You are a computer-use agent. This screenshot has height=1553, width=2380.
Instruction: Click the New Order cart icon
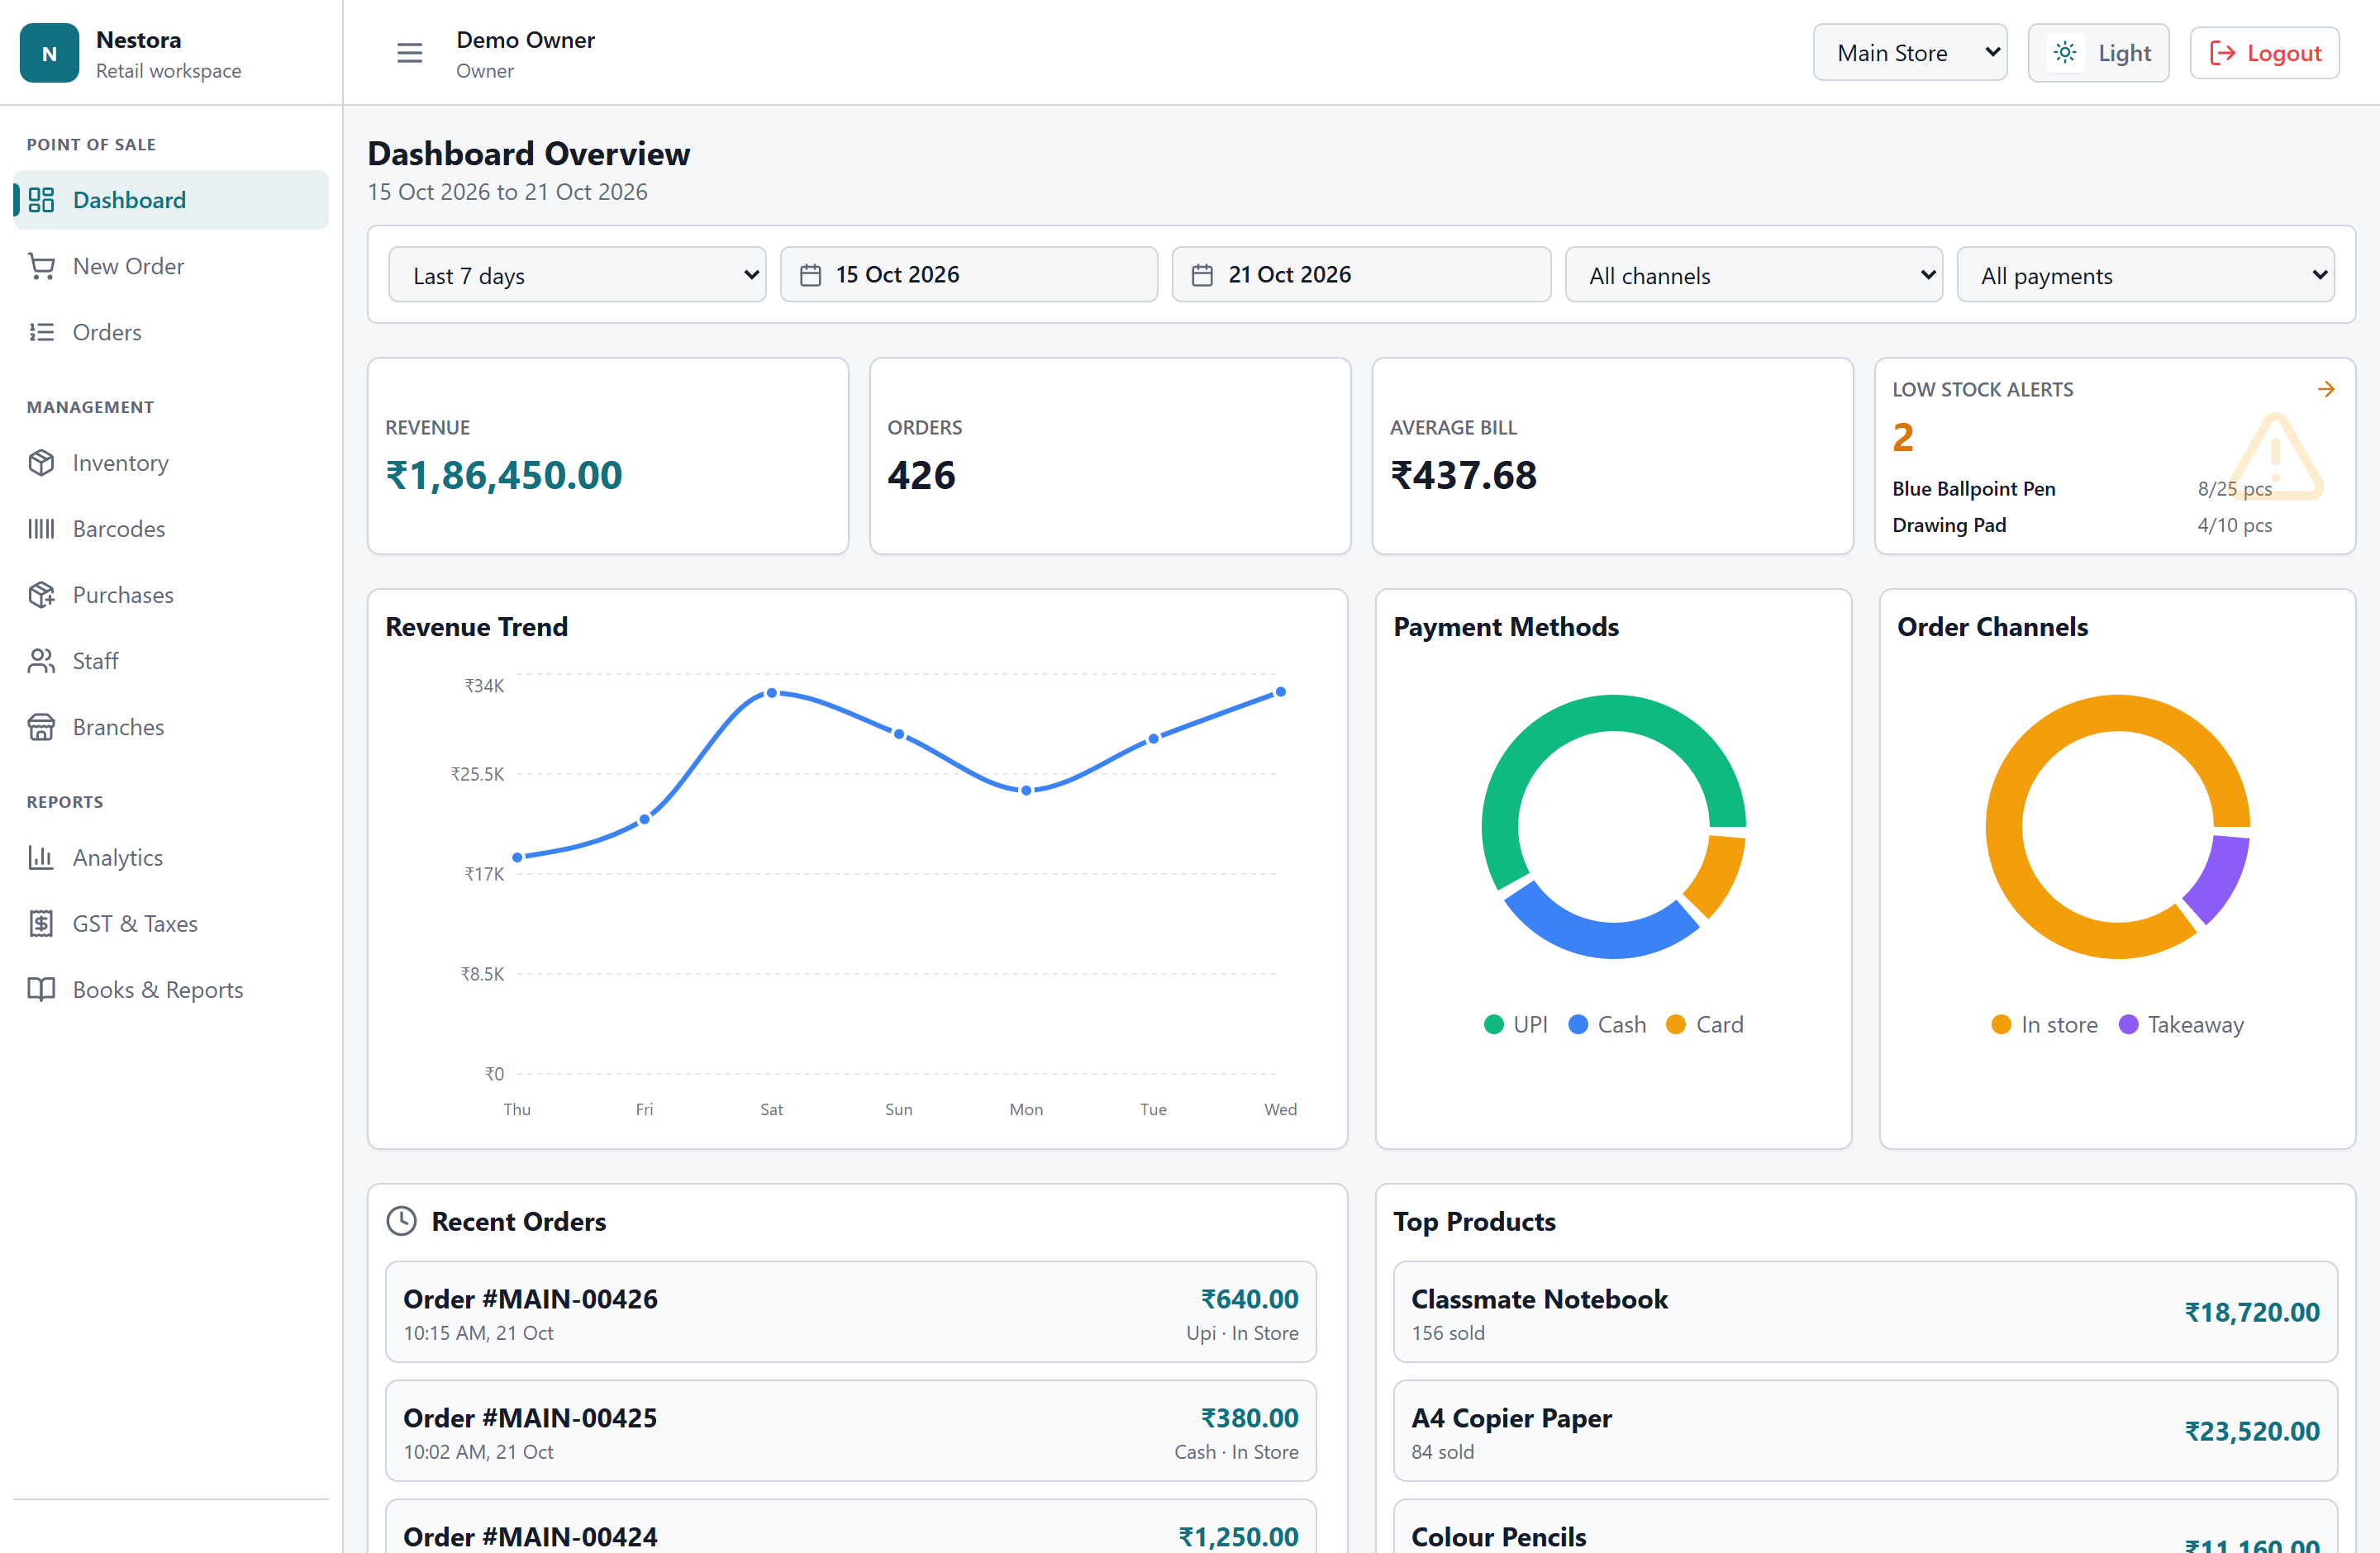click(x=41, y=266)
